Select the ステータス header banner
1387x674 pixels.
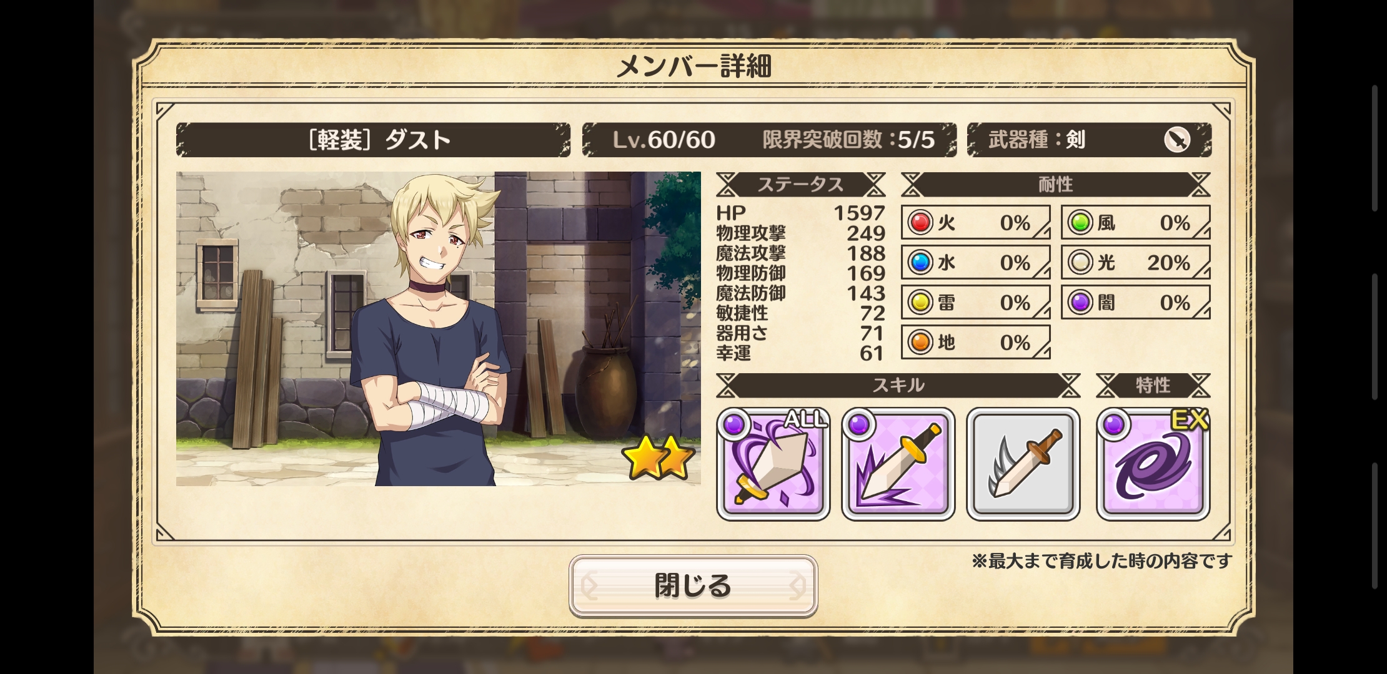(x=800, y=185)
